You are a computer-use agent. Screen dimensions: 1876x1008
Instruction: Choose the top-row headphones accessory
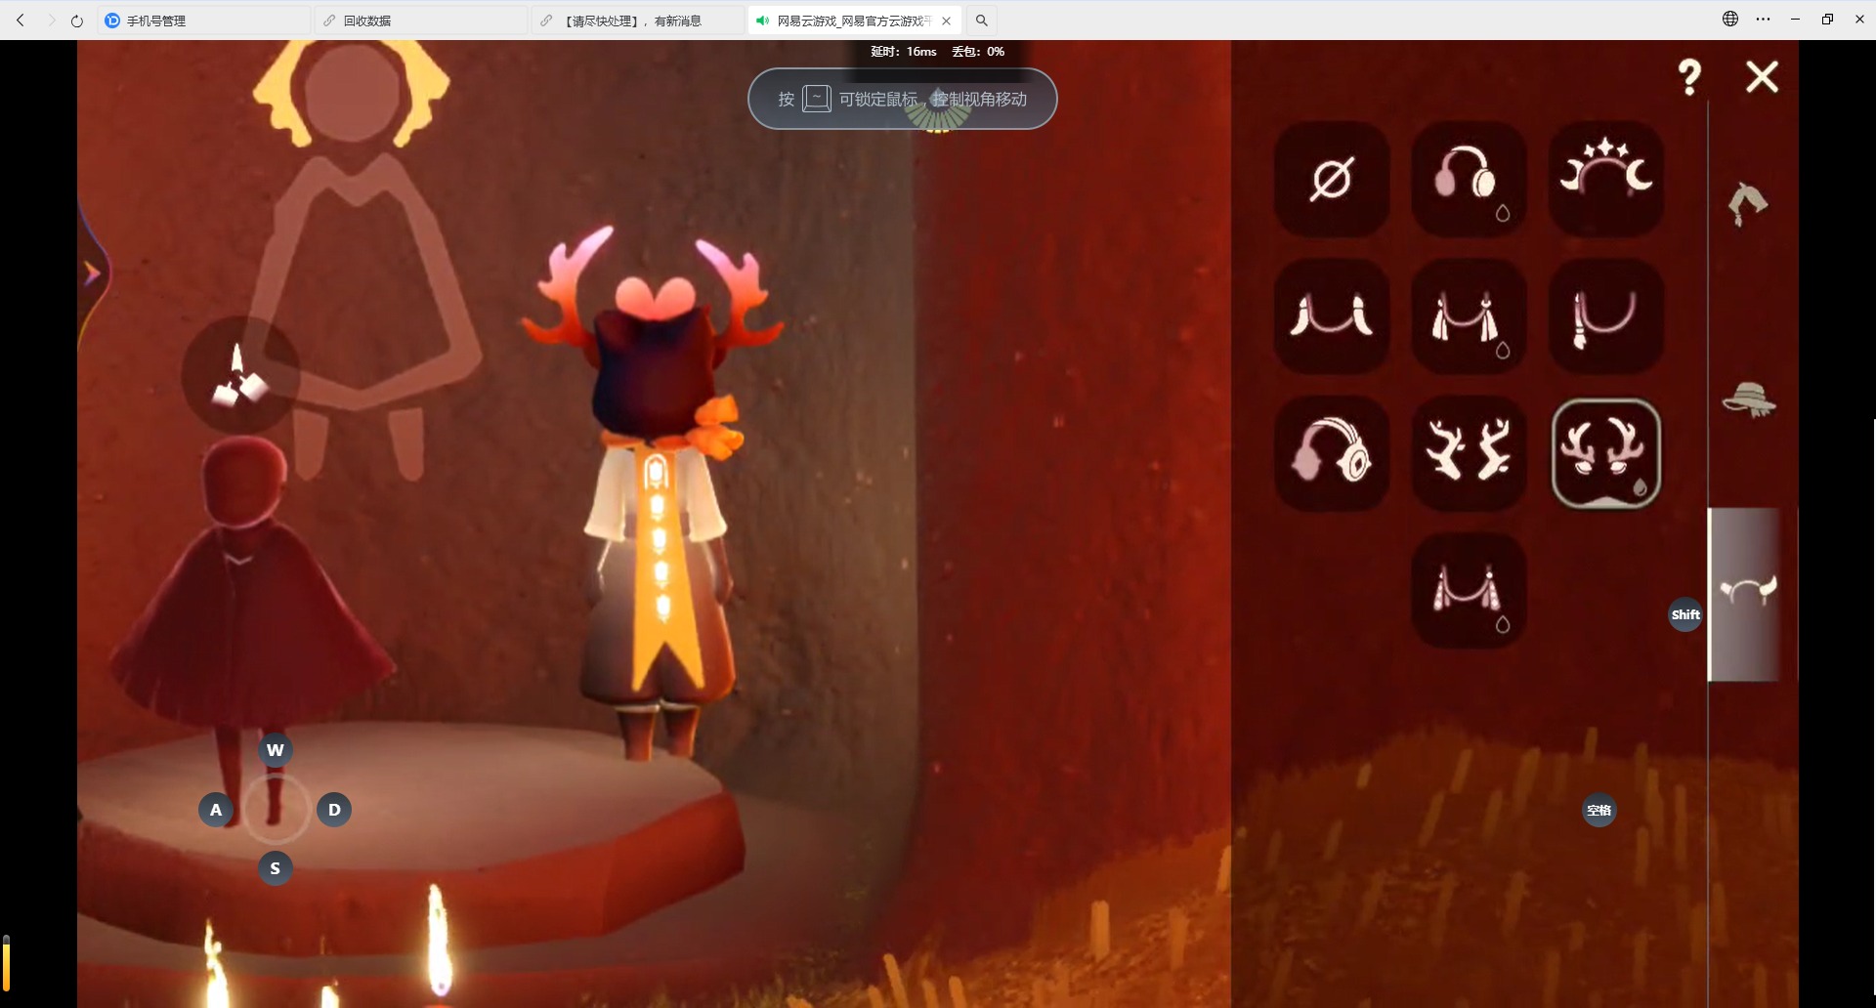click(x=1469, y=179)
